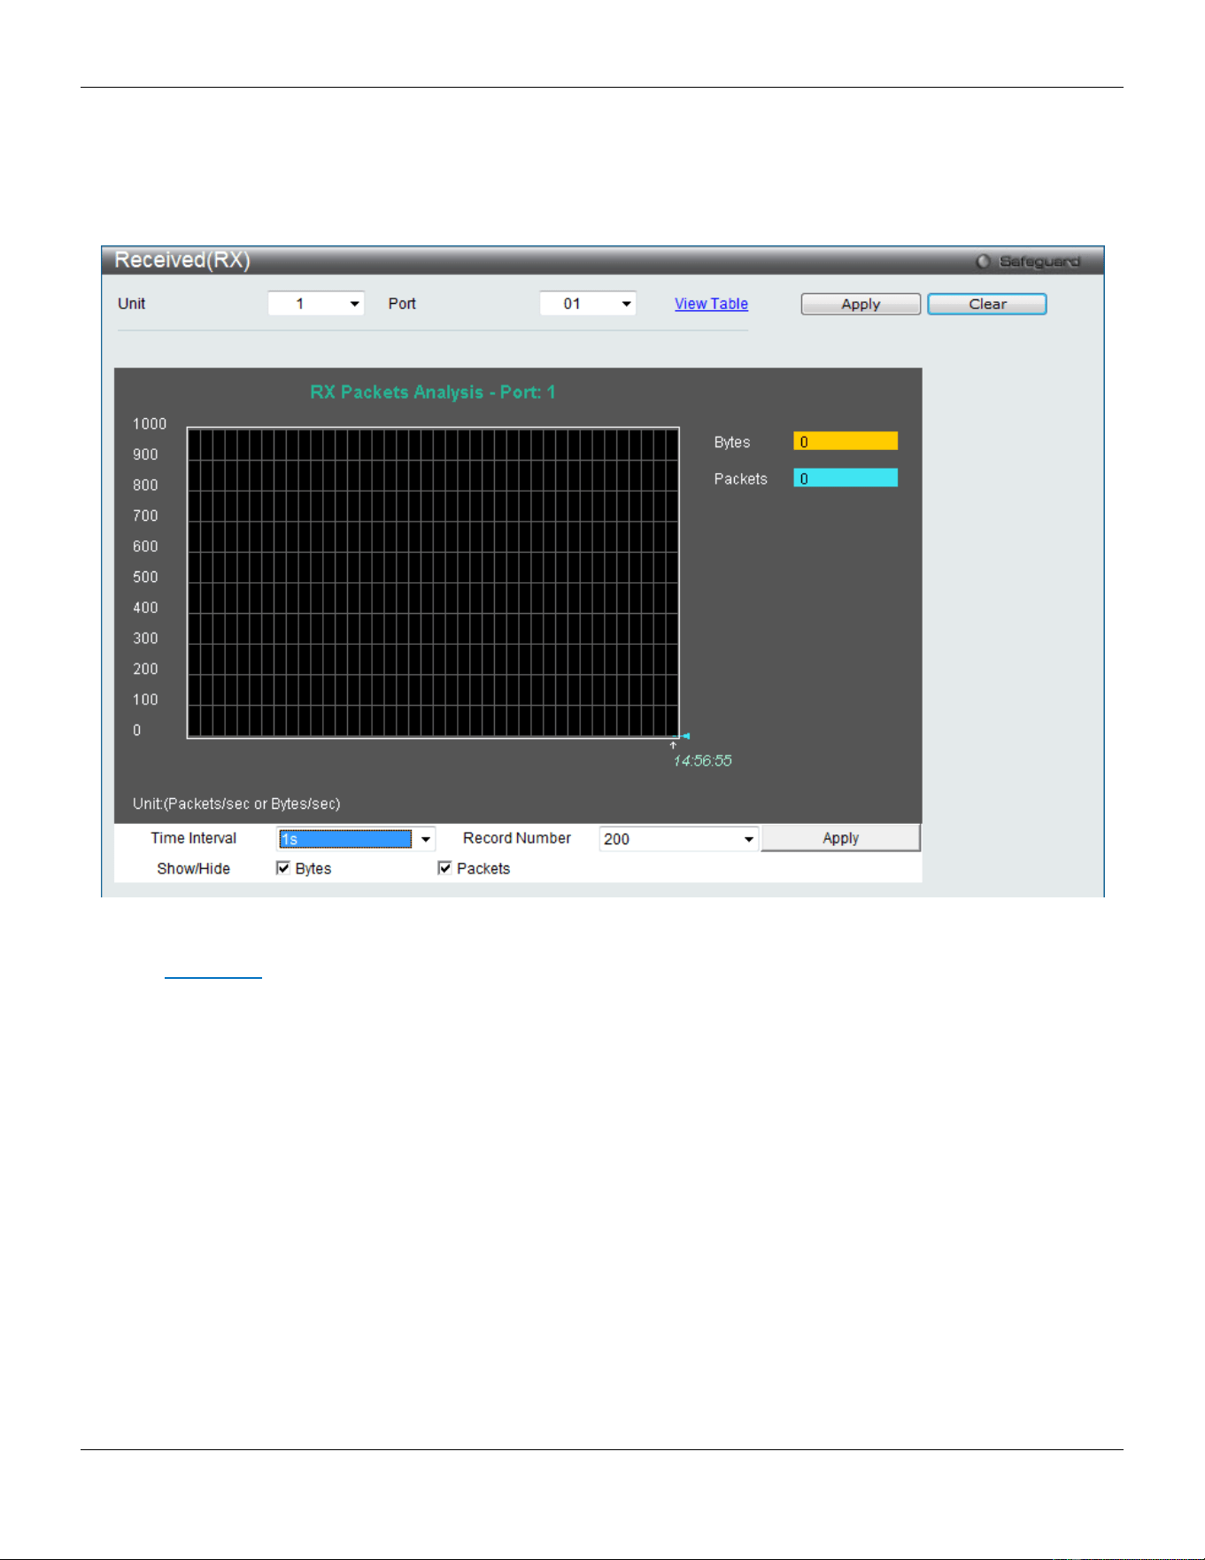Click the Show/Hide label
The image size is (1205, 1560).
coord(193,869)
